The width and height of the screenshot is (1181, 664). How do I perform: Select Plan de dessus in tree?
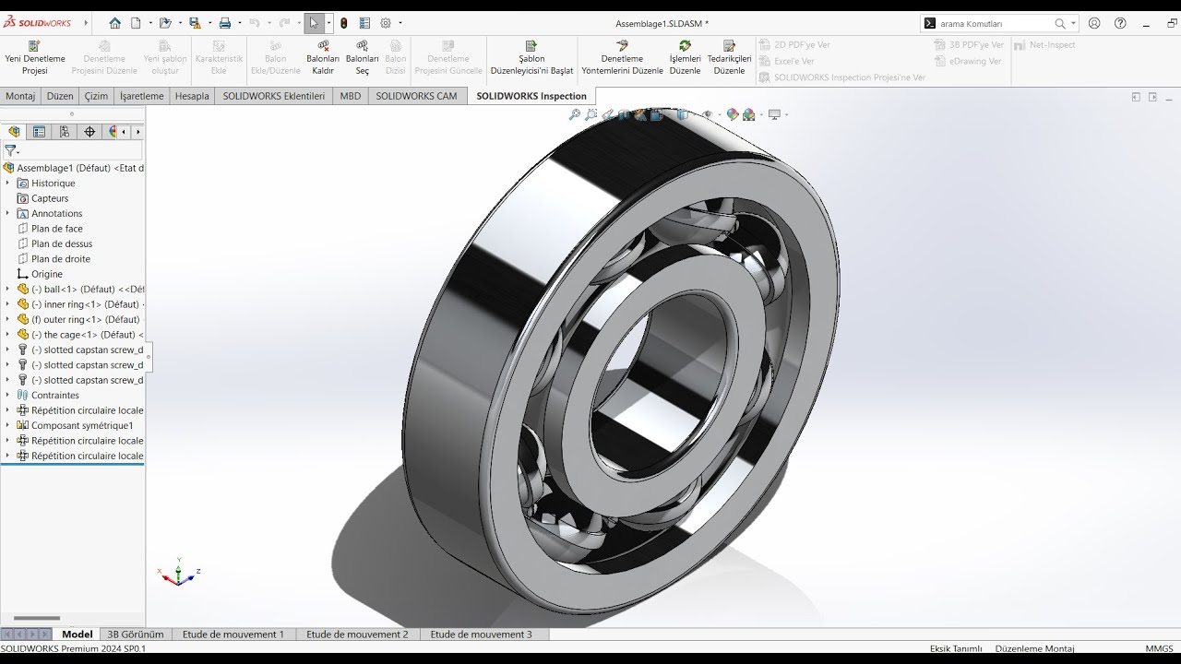point(62,243)
